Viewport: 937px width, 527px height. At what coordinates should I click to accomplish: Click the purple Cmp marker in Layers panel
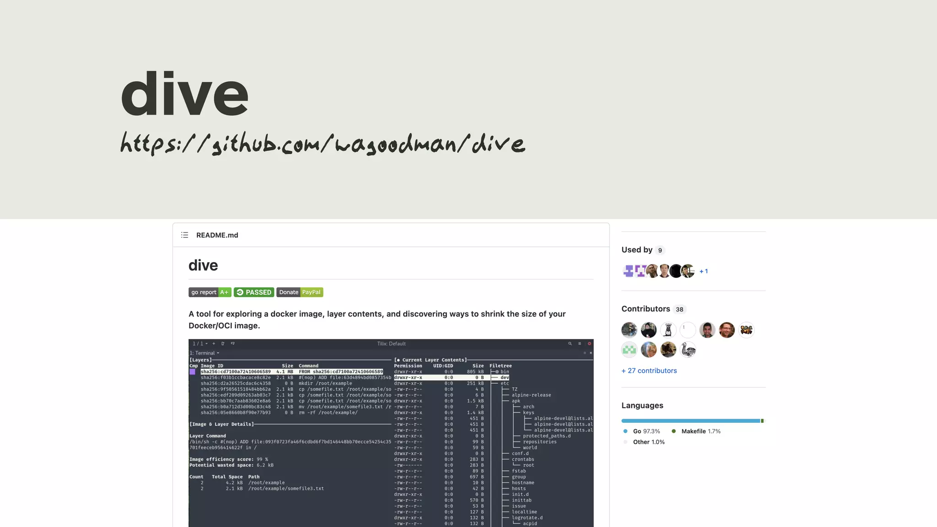(x=192, y=372)
